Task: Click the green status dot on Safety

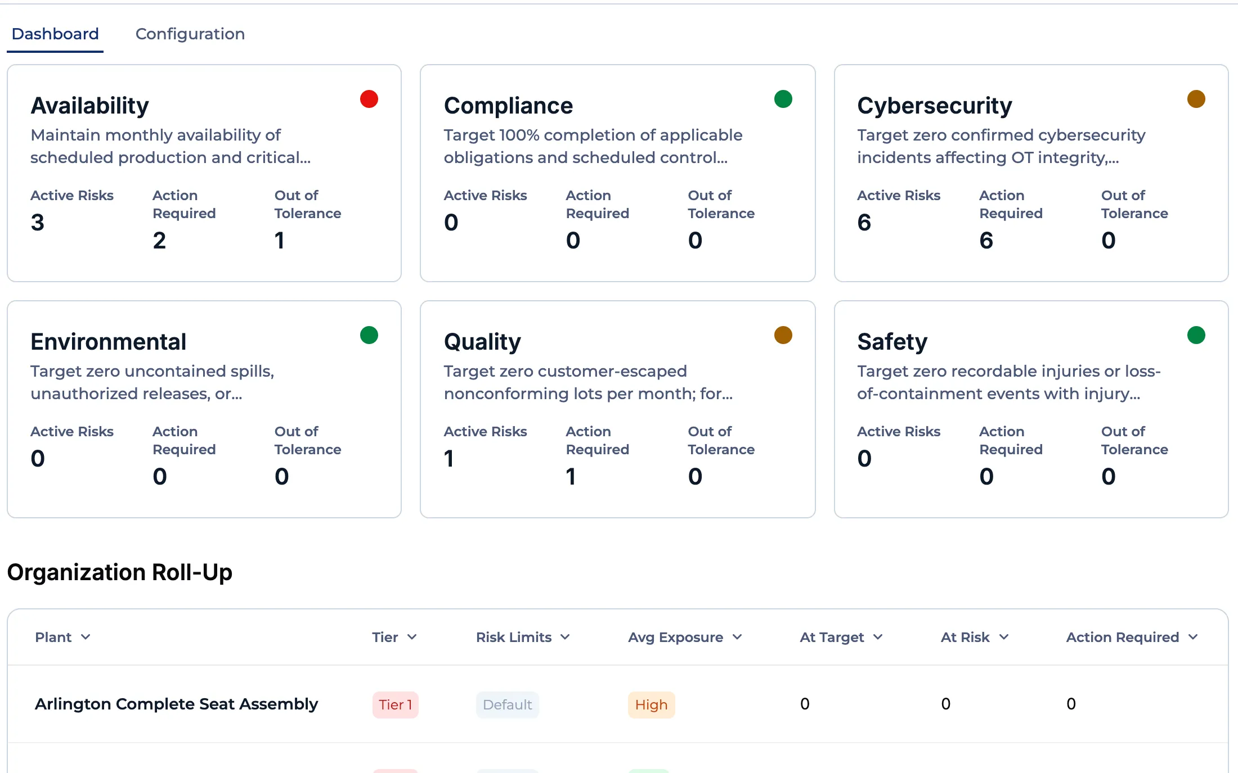Action: 1196,335
